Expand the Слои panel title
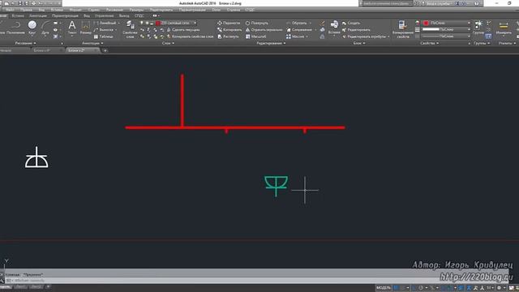519x292 pixels. point(168,43)
